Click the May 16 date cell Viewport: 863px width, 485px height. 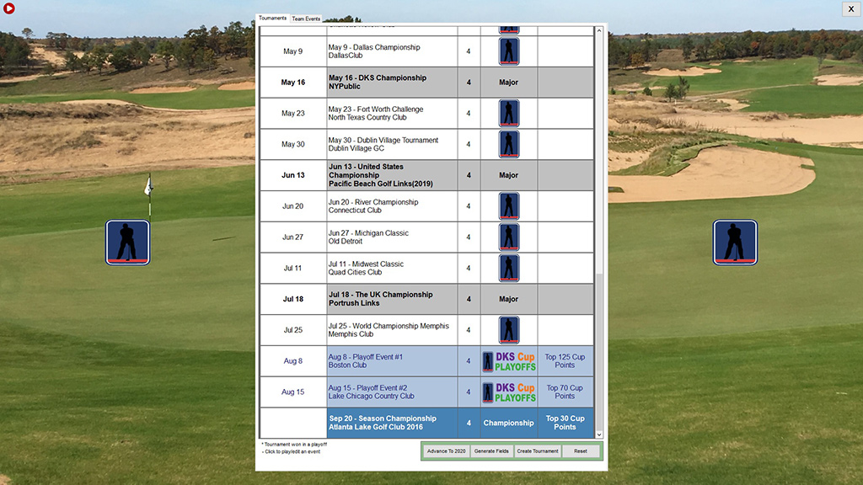(x=292, y=83)
